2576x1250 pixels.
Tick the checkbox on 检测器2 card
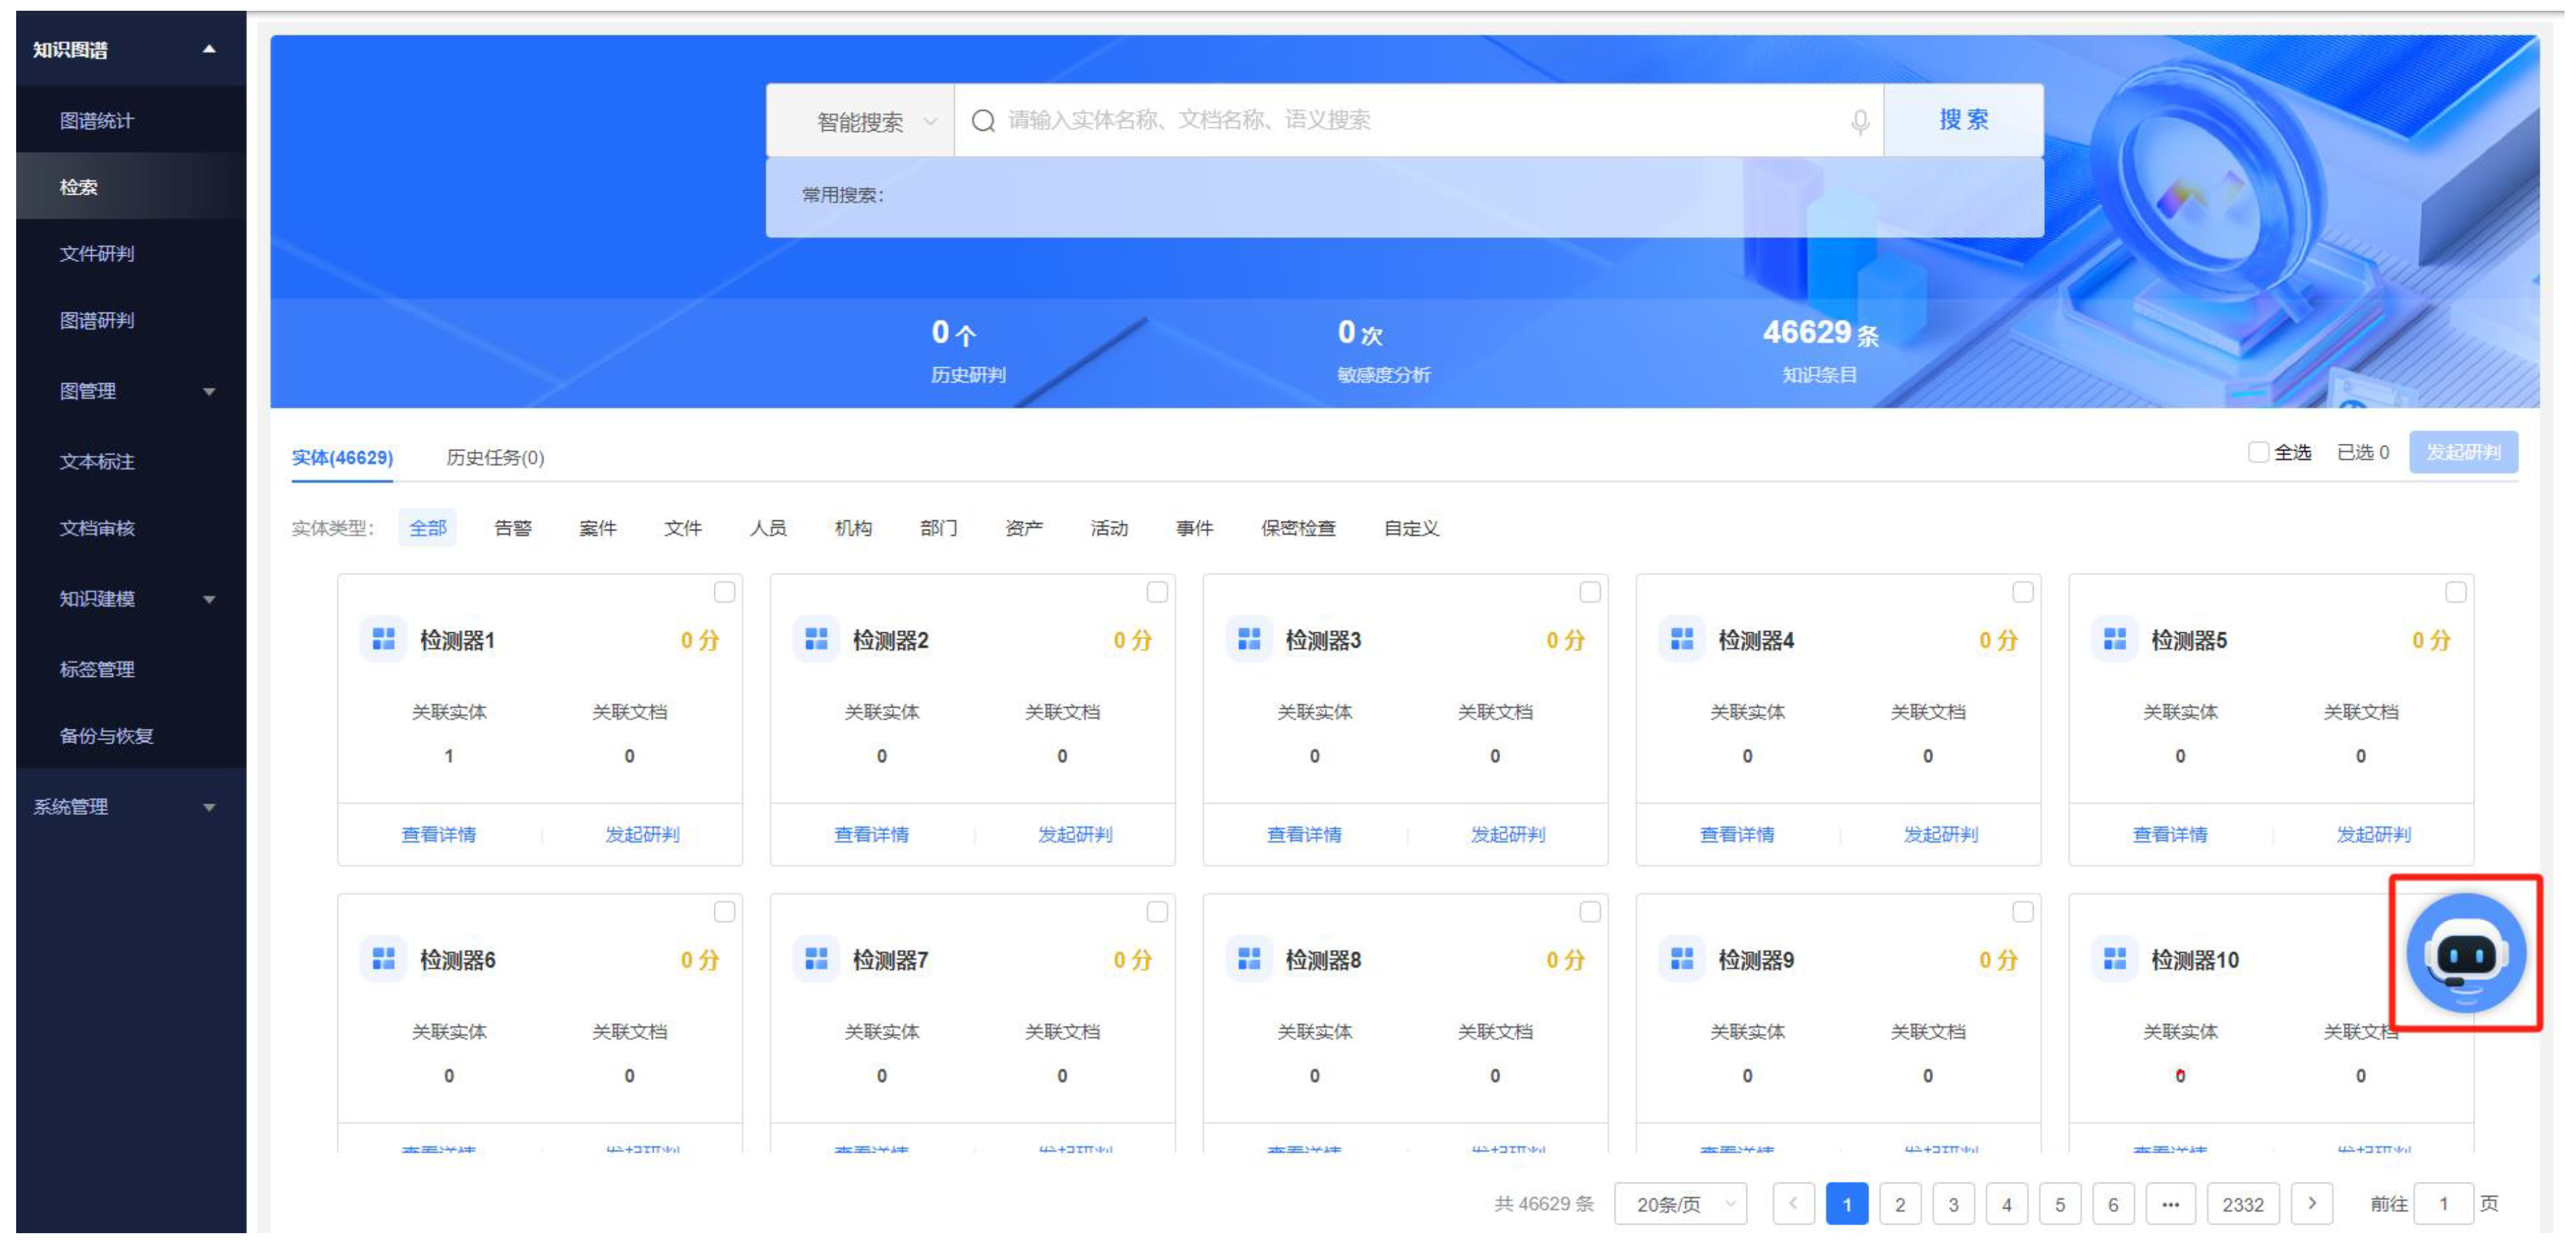tap(1157, 592)
